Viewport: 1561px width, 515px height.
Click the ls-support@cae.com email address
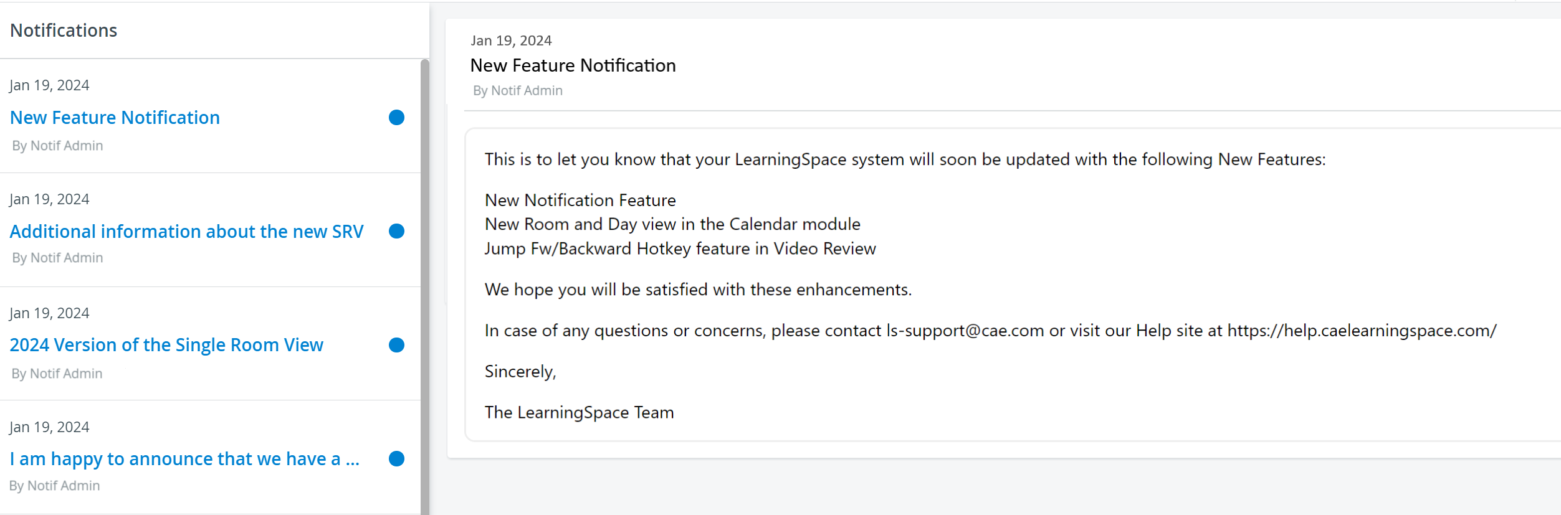point(965,331)
